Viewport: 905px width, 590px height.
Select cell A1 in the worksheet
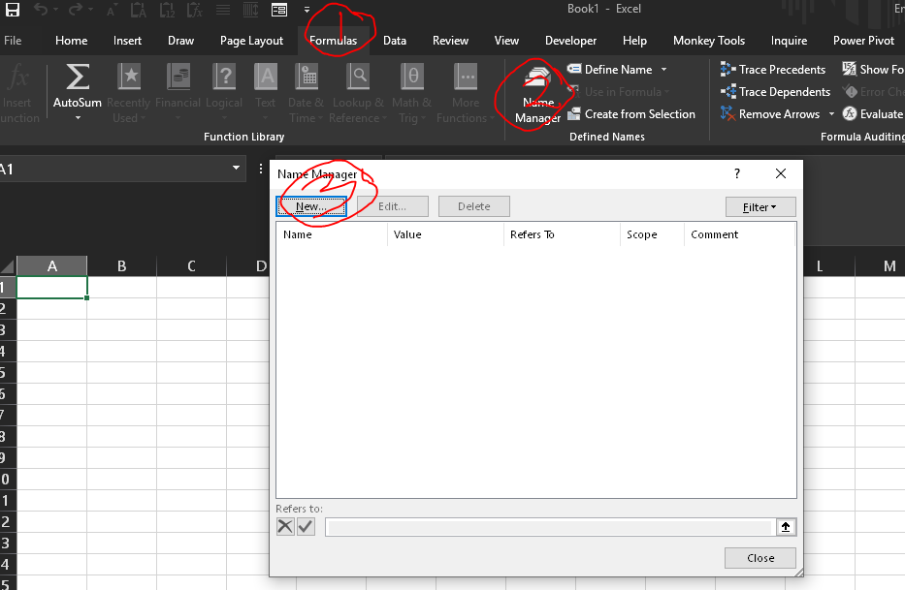[52, 287]
